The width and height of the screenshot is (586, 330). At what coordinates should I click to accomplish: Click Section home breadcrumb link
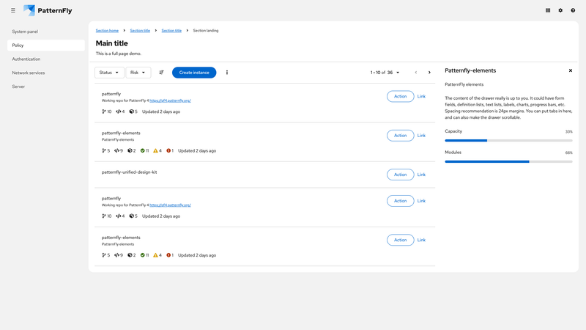pos(107,31)
